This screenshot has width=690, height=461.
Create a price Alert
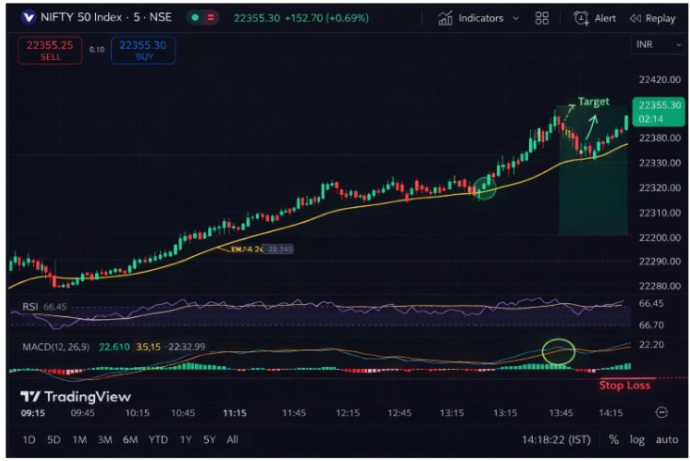click(595, 18)
